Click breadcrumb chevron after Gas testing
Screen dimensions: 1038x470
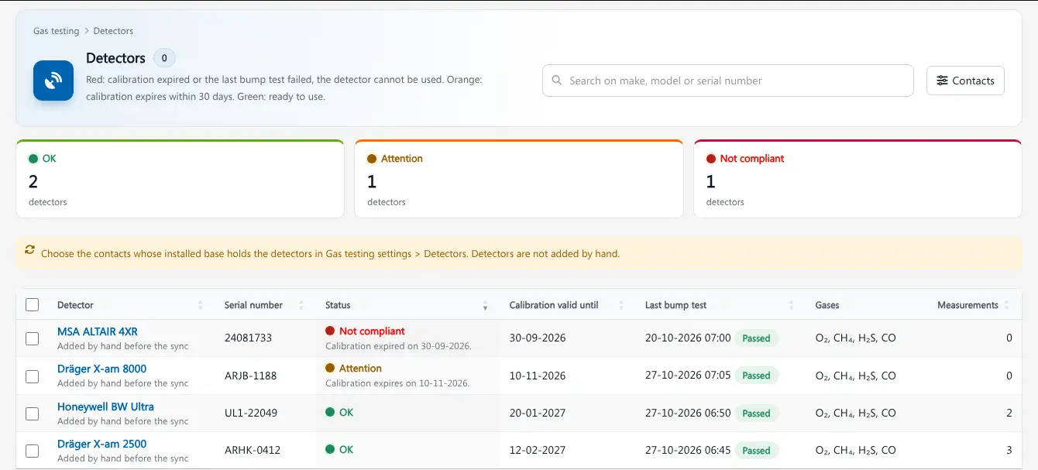[87, 31]
